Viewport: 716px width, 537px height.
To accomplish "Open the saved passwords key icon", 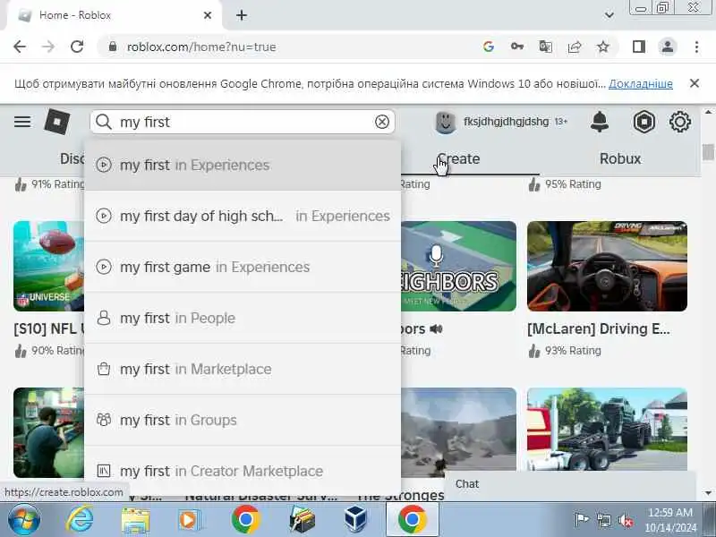I will pyautogui.click(x=517, y=47).
